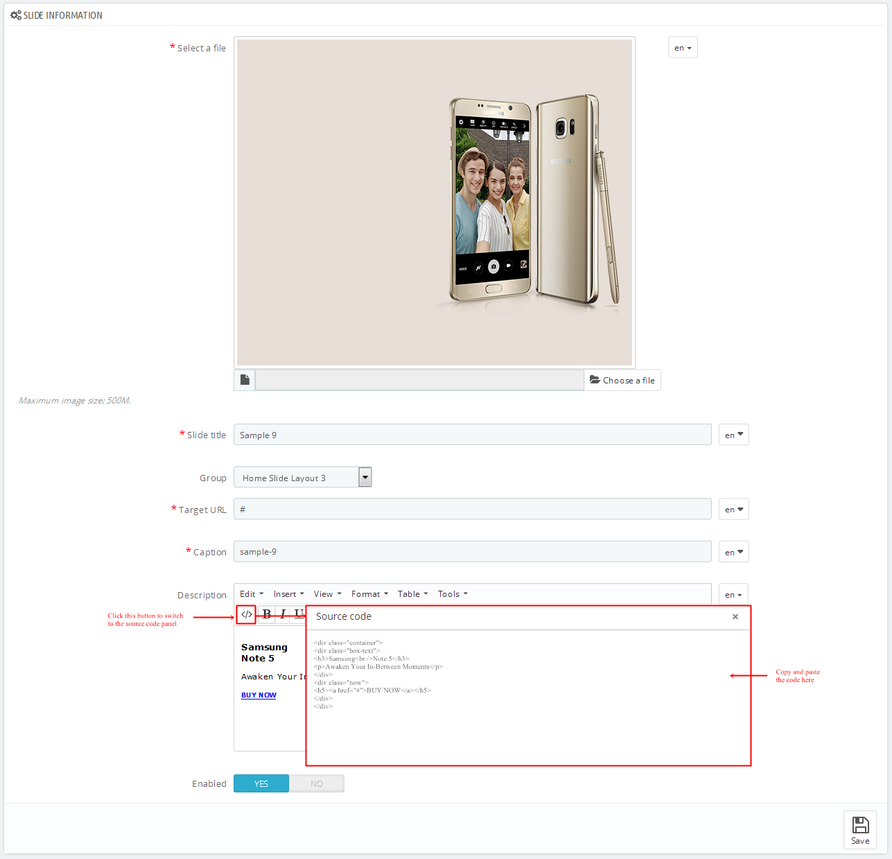Open language dropdown next to Slide title
The image size is (892, 859).
733,435
